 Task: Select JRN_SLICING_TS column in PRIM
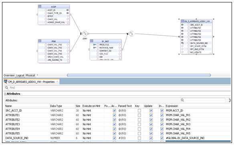pos(55,60)
